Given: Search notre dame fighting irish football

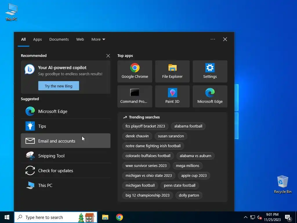Looking at the screenshot, I should pos(153,146).
